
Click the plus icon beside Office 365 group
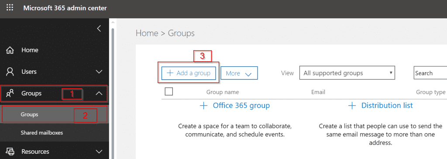tap(203, 106)
